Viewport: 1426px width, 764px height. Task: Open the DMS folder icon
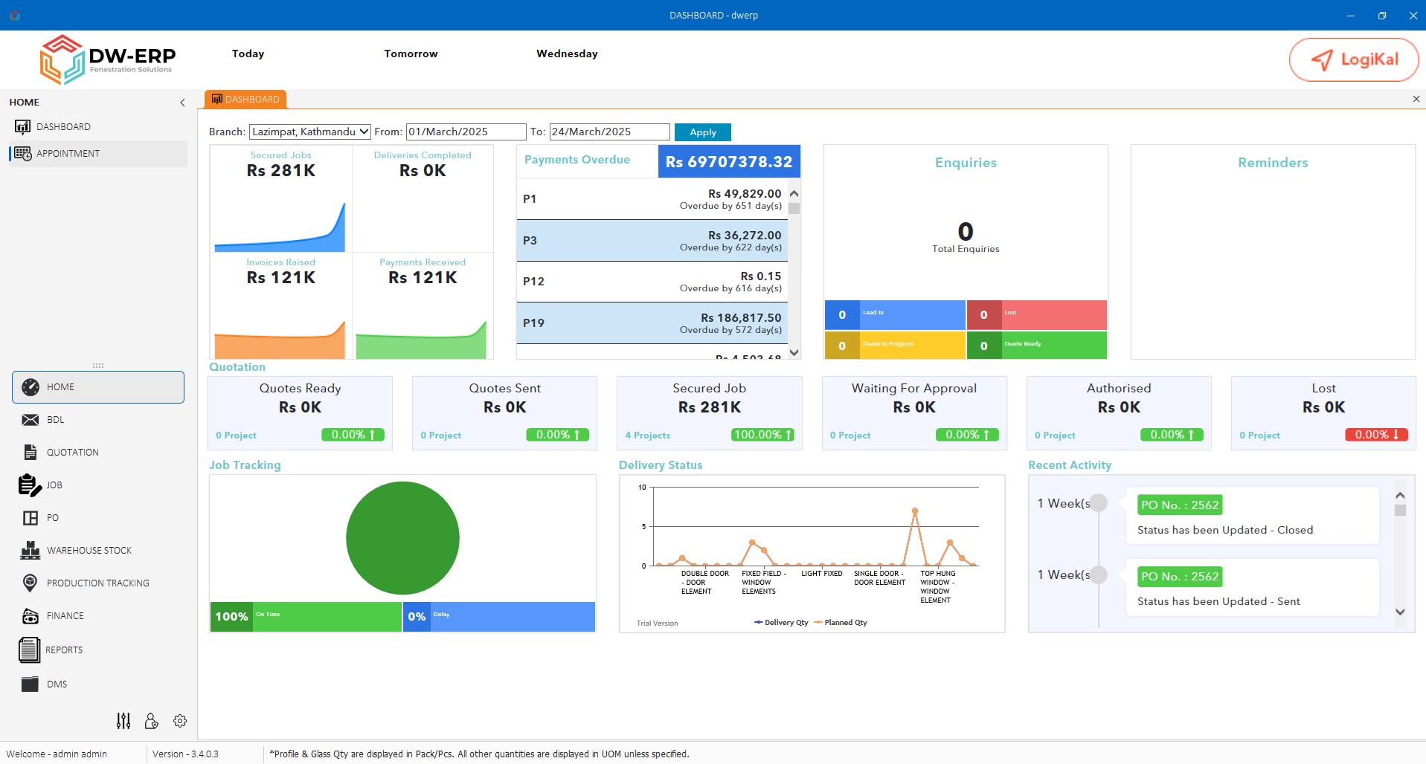click(30, 684)
